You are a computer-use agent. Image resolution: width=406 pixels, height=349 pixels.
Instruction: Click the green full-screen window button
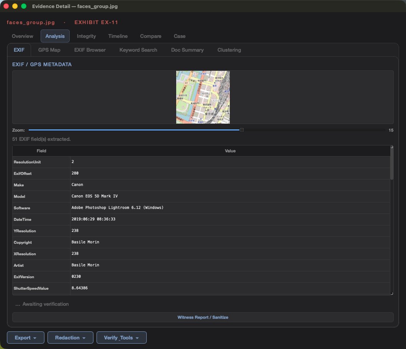pos(24,6)
